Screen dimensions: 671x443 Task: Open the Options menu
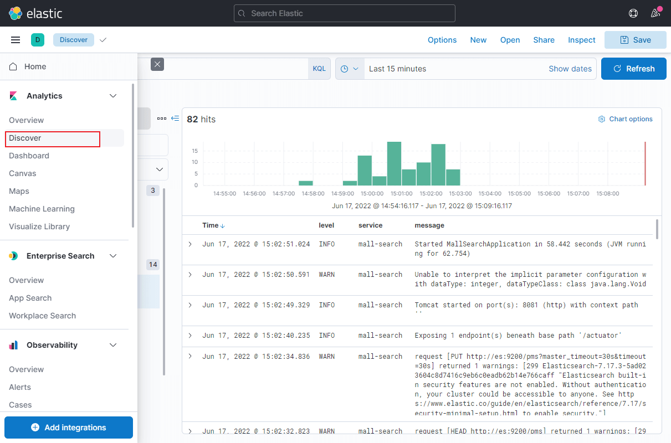(442, 40)
